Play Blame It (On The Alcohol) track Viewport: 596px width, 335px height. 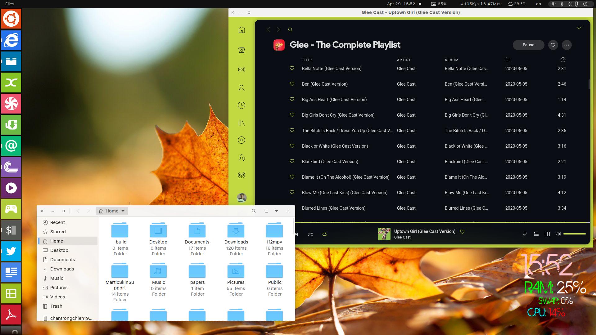click(346, 177)
